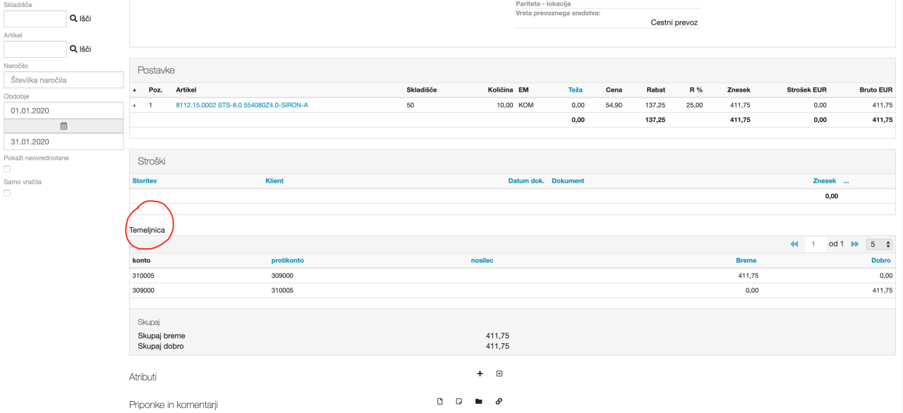The width and height of the screenshot is (903, 413).
Task: Add a note with the sticky note icon
Action: click(x=459, y=402)
